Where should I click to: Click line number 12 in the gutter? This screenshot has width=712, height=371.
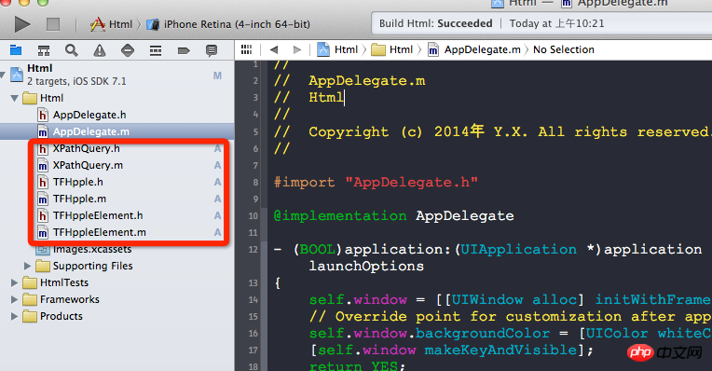coord(253,249)
